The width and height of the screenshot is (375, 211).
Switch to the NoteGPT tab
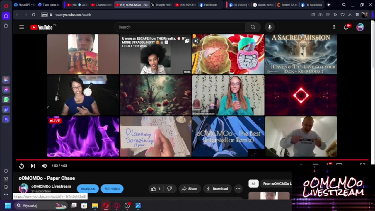(25, 5)
